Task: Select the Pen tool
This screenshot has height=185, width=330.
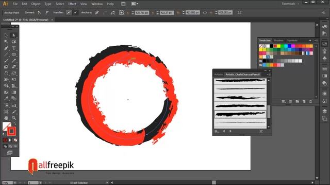Action: click(6, 48)
